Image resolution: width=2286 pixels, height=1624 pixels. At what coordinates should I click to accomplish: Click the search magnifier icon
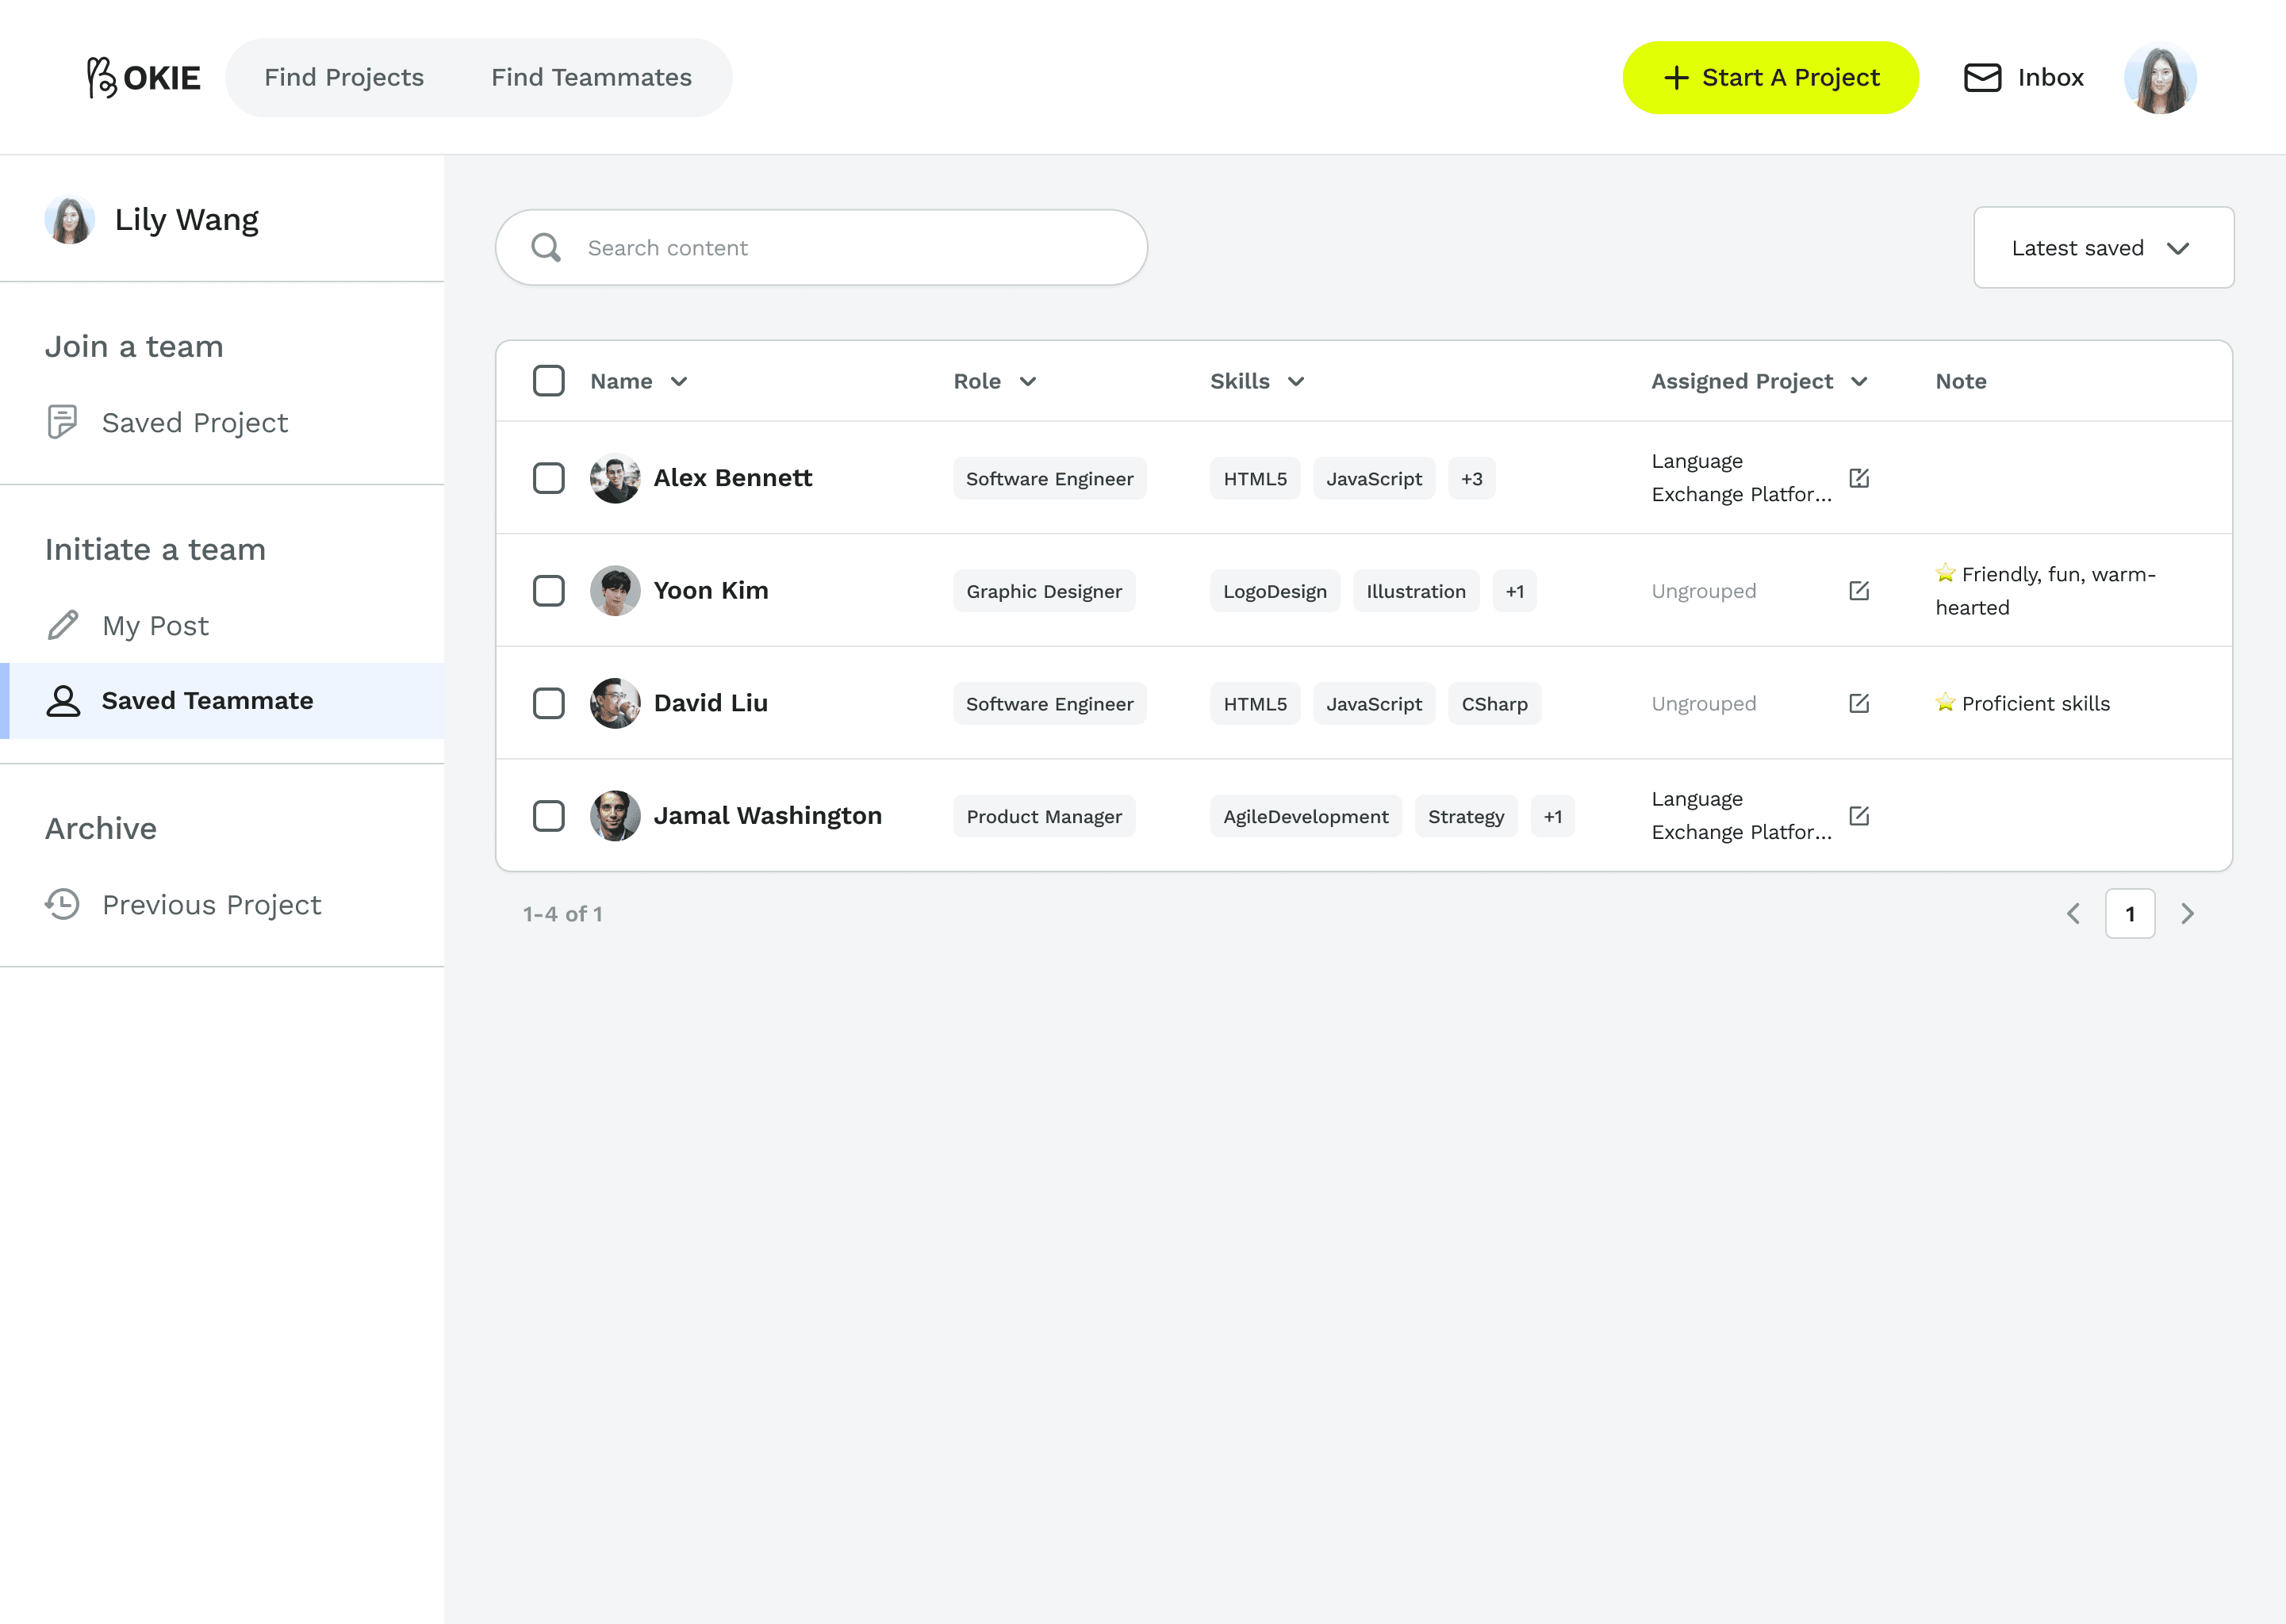[x=546, y=248]
